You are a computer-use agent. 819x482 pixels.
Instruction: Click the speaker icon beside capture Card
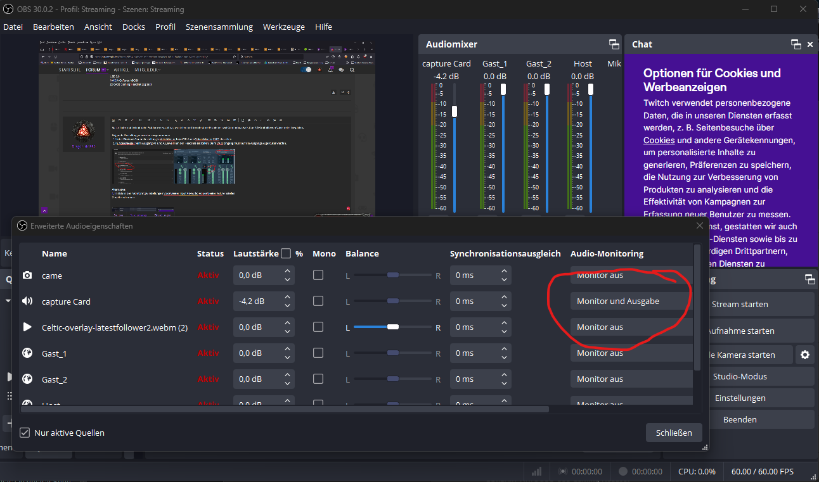tap(27, 301)
